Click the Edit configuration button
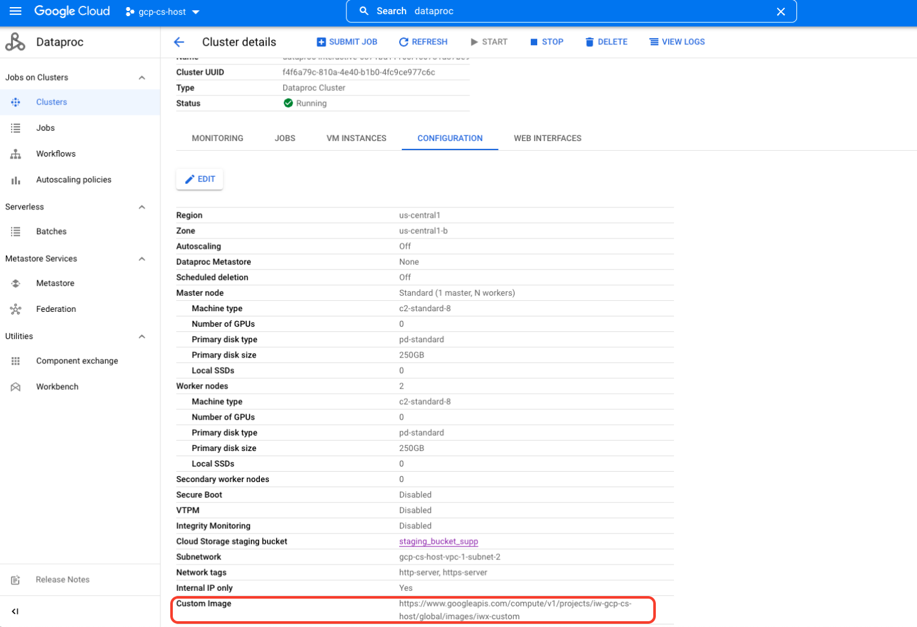Screen dimensions: 917x627 point(200,179)
